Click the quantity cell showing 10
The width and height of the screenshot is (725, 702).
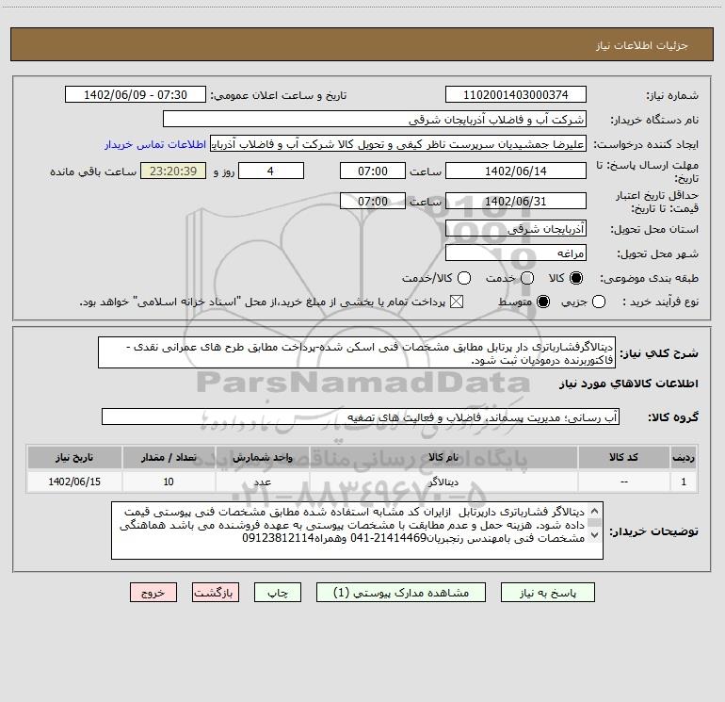[169, 482]
